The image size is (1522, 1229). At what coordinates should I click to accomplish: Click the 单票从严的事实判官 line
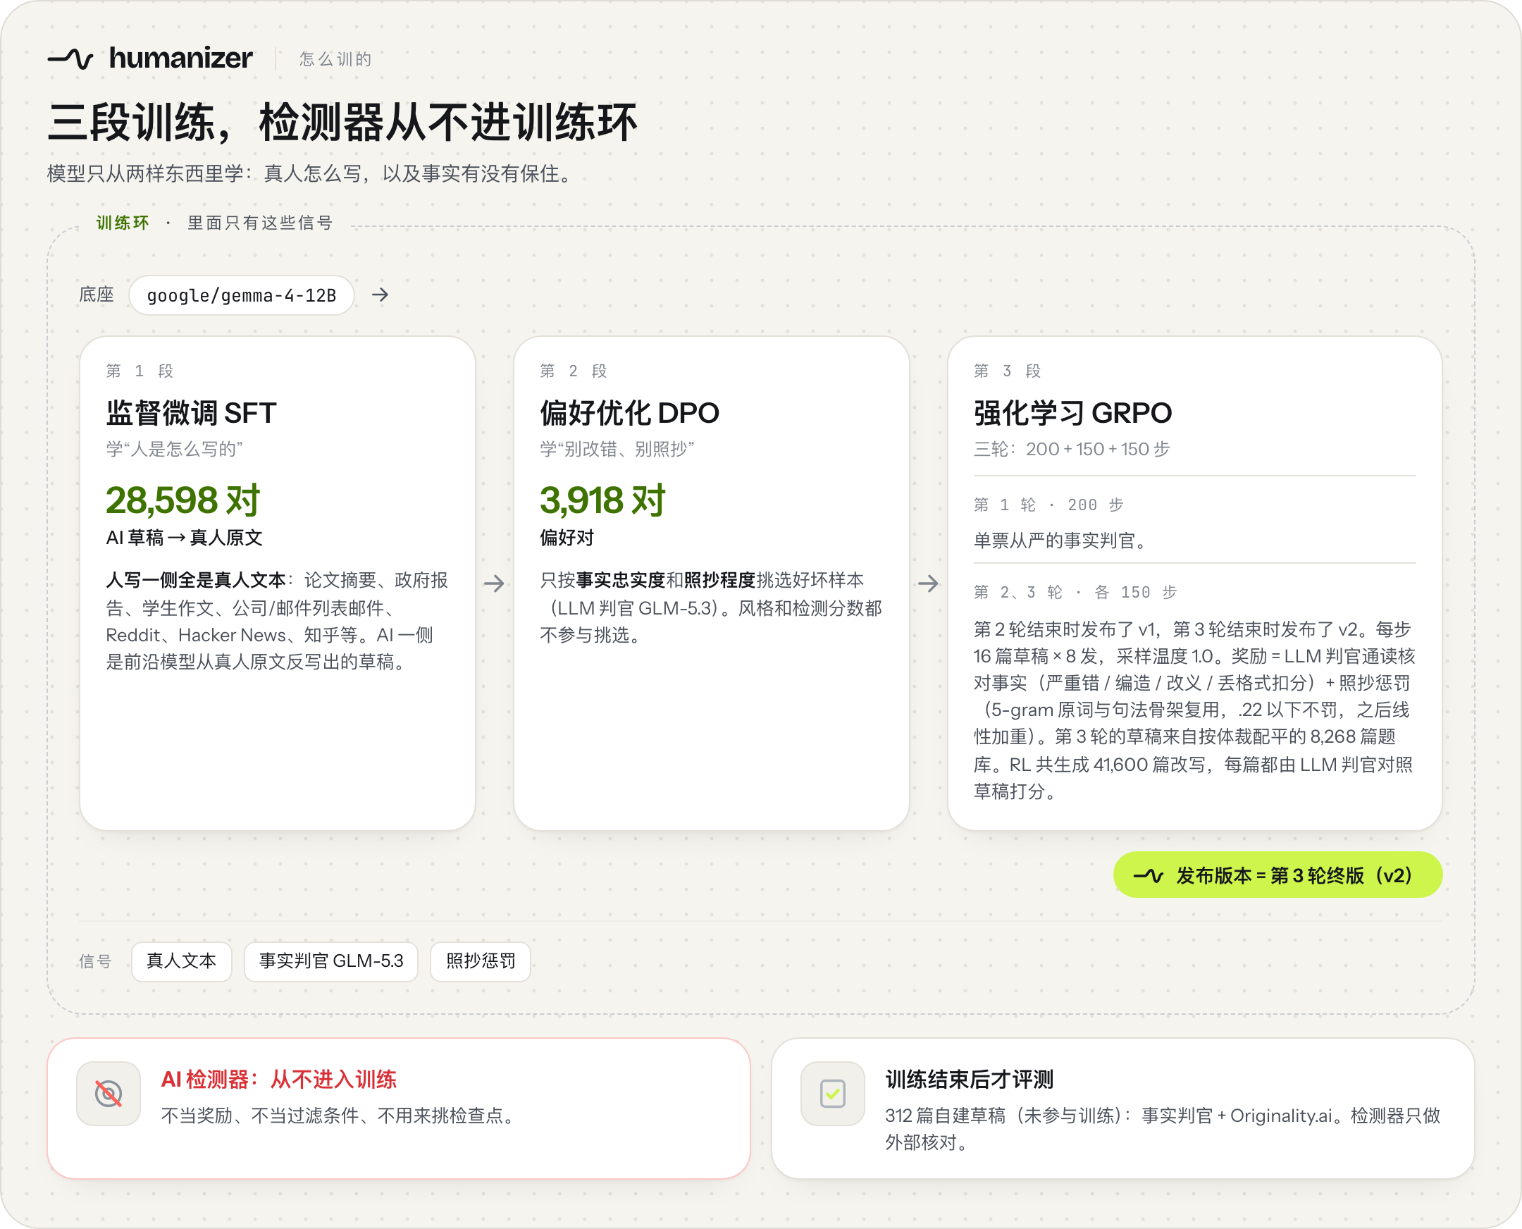point(1060,541)
